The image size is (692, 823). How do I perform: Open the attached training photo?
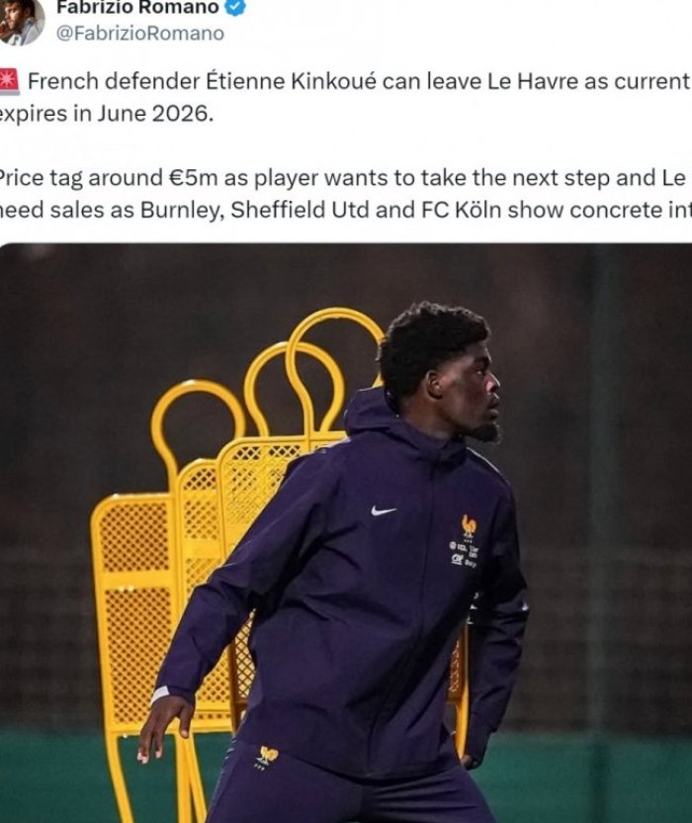[346, 533]
